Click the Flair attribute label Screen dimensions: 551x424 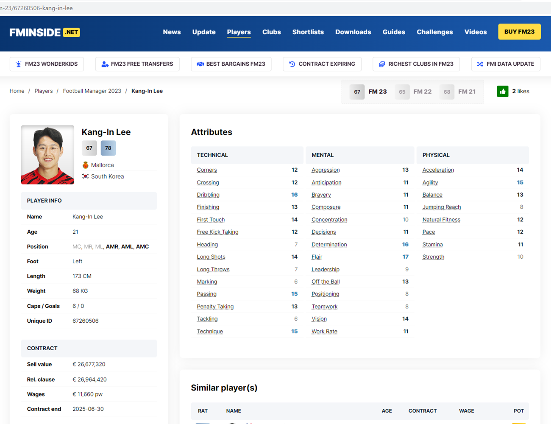[x=317, y=257]
